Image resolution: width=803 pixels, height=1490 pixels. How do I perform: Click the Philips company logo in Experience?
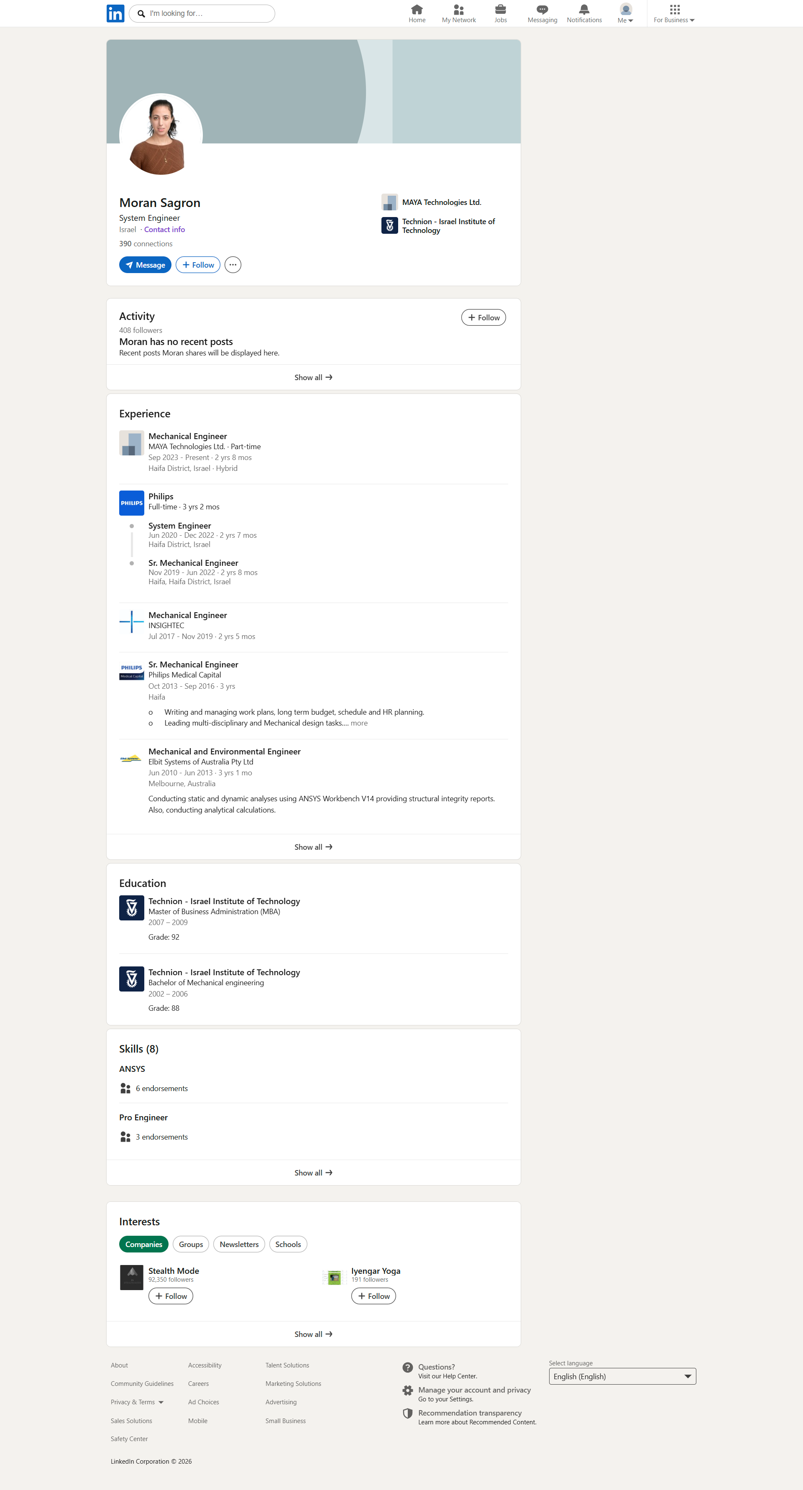click(131, 503)
